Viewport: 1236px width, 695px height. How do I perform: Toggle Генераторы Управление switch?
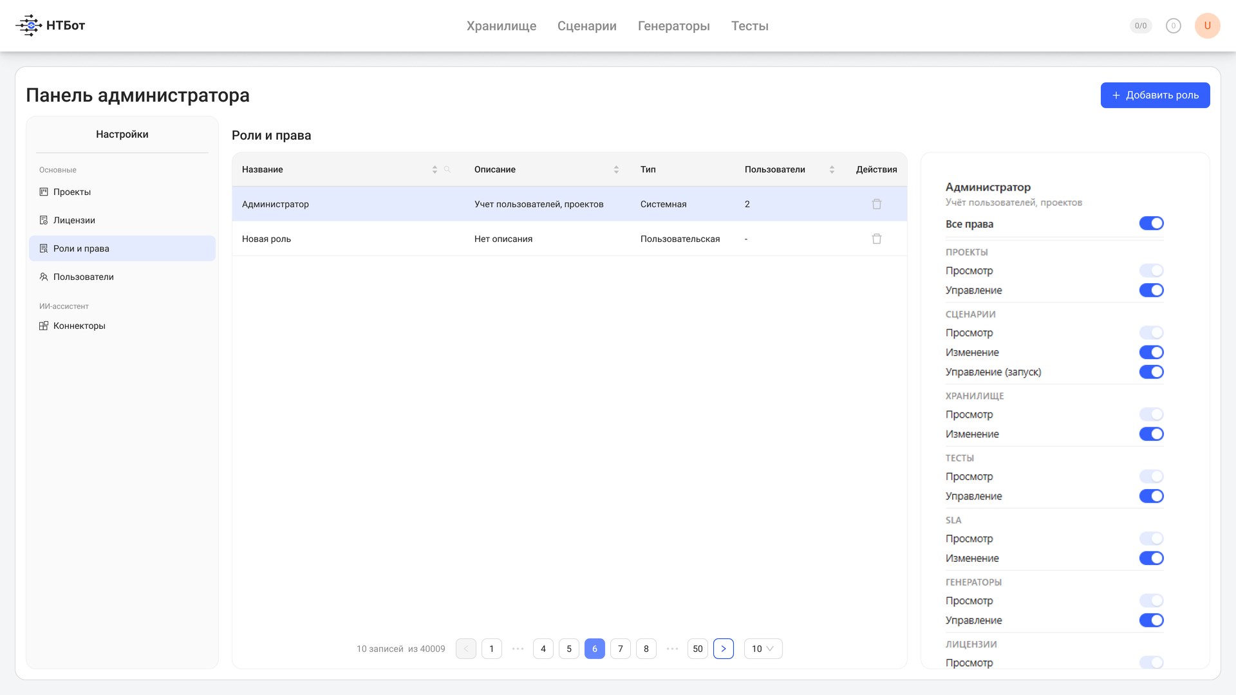(1151, 620)
